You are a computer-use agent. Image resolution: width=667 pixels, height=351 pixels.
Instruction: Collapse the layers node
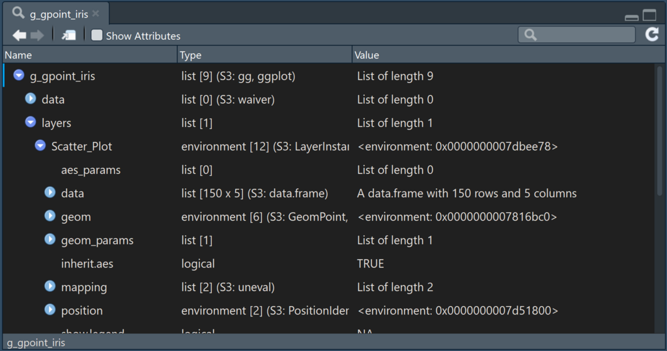(x=31, y=122)
